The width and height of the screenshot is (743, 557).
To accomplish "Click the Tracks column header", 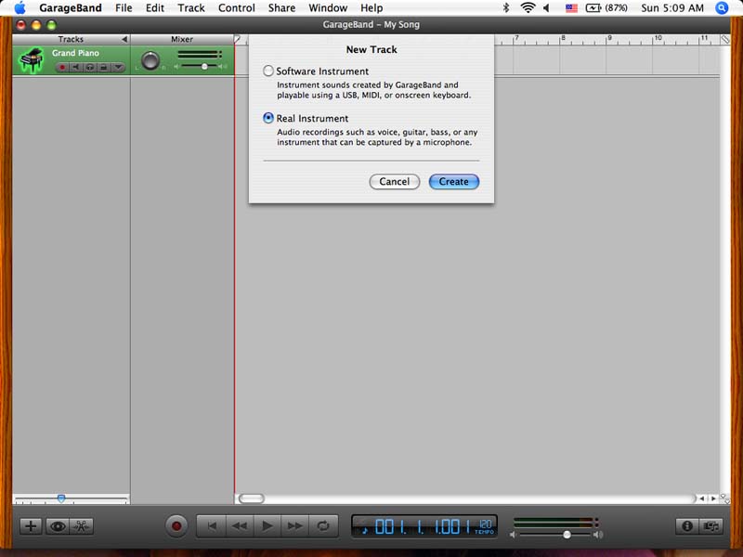I will click(x=71, y=39).
